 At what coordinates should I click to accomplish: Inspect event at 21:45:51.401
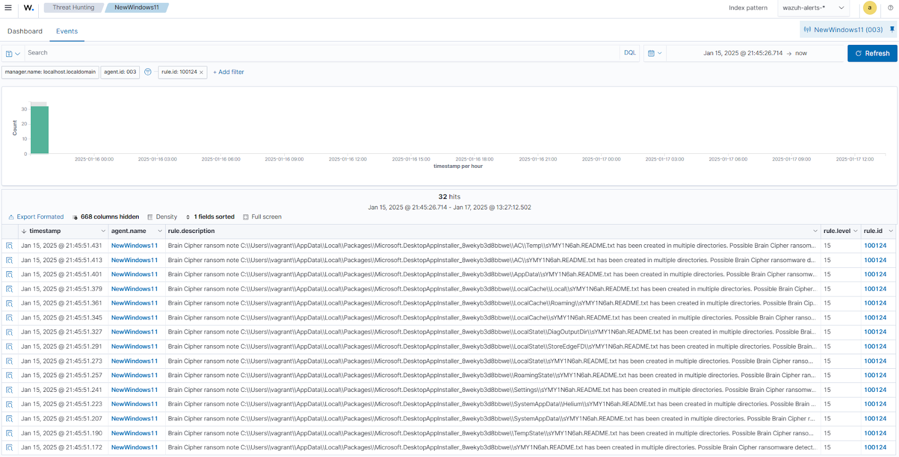point(10,275)
